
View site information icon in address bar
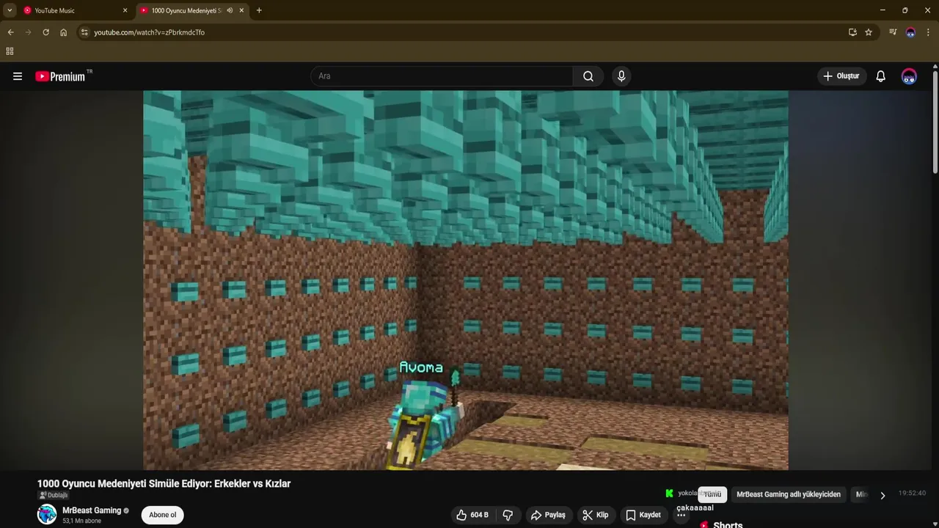[84, 32]
